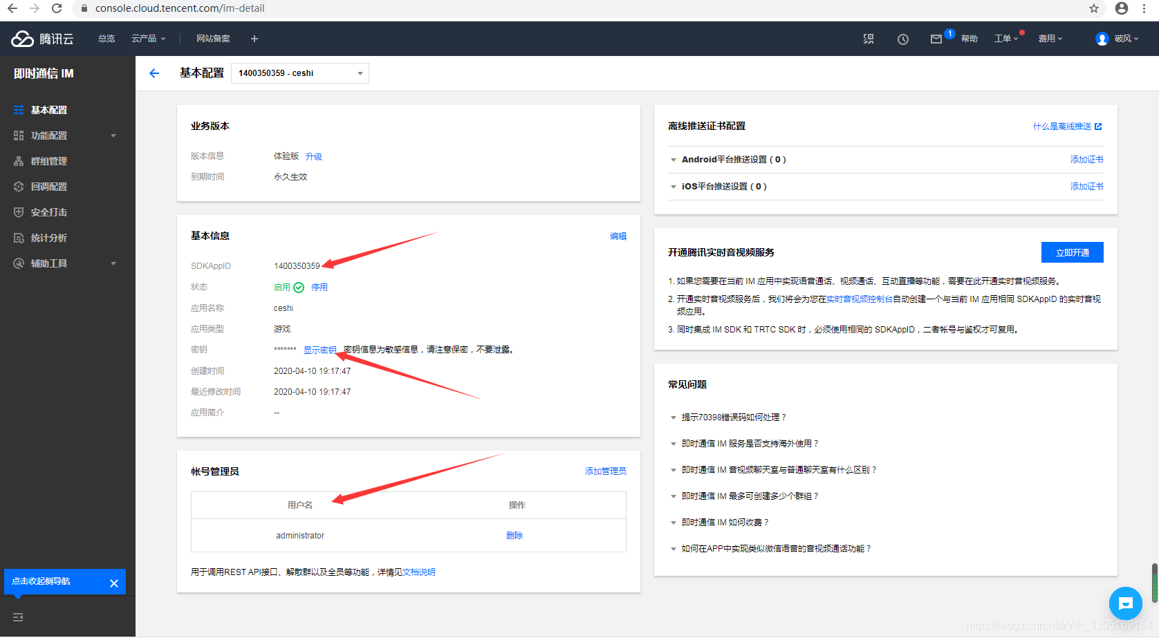Go back using the browser back arrow

pos(12,8)
